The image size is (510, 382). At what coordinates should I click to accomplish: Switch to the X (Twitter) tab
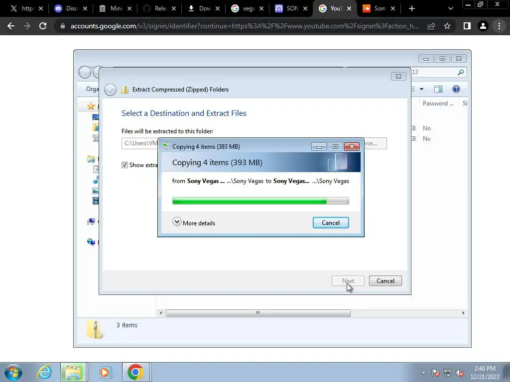click(x=26, y=8)
